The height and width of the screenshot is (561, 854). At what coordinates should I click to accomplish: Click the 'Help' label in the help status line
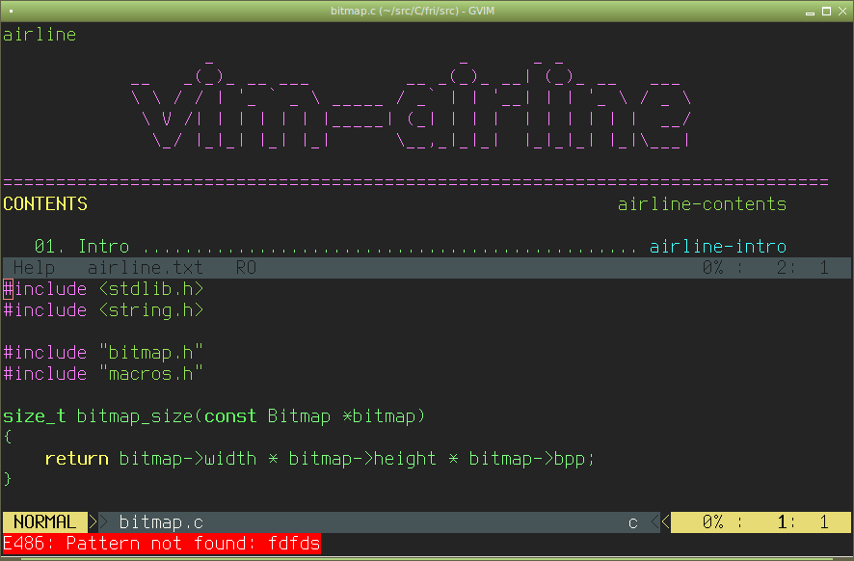[34, 268]
